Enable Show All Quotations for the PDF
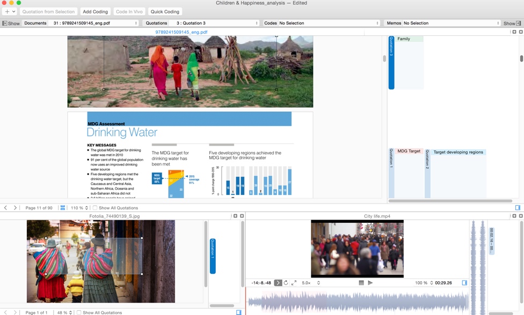The image size is (524, 315). (95, 208)
